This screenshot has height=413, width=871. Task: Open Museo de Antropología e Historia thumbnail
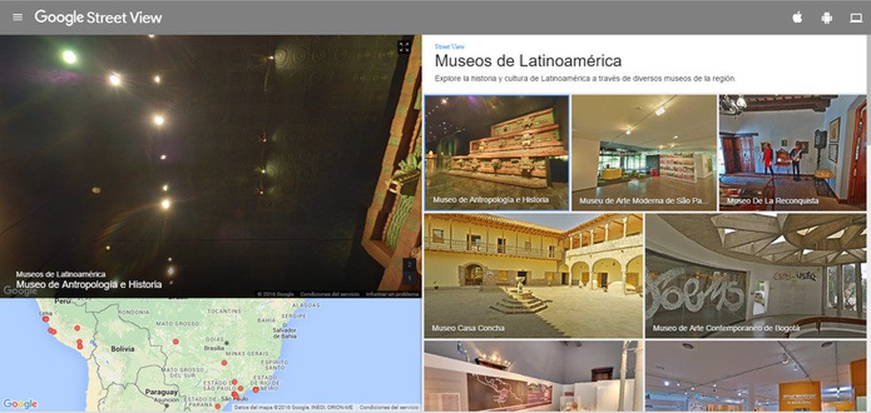(x=497, y=153)
